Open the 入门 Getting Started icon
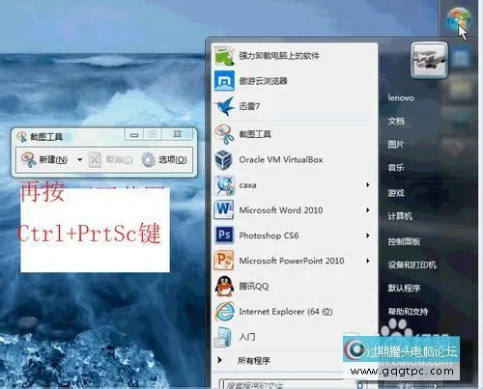This screenshot has height=389, width=483. [x=224, y=337]
